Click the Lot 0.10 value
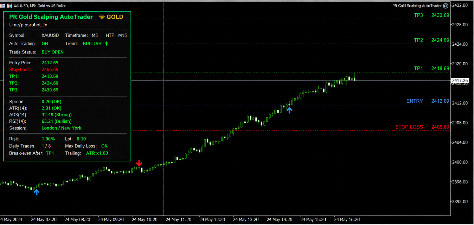 click(x=81, y=139)
